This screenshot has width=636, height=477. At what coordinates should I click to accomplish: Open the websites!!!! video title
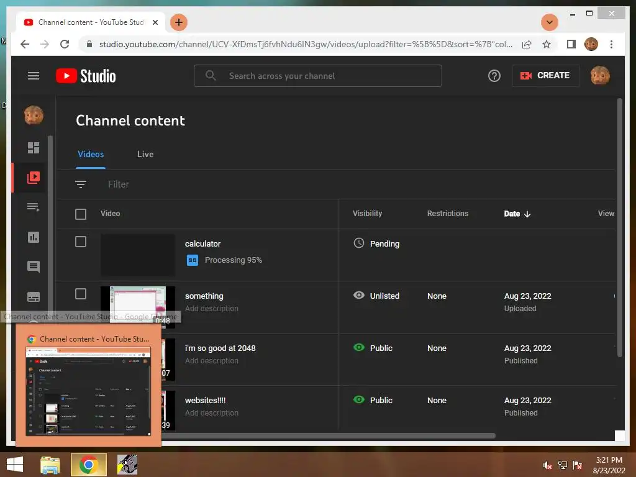[x=205, y=401]
